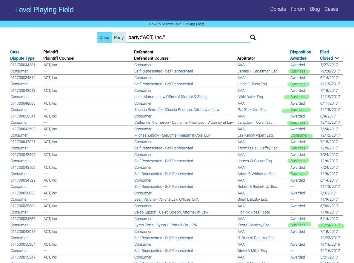Click arbitrator Lee Kanon Alpert Esq.
Screen dimensions: 354x263
click(255, 136)
